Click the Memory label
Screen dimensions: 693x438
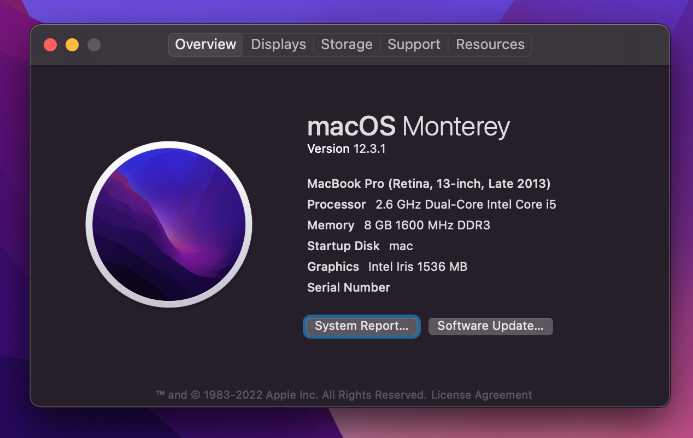[x=331, y=225]
